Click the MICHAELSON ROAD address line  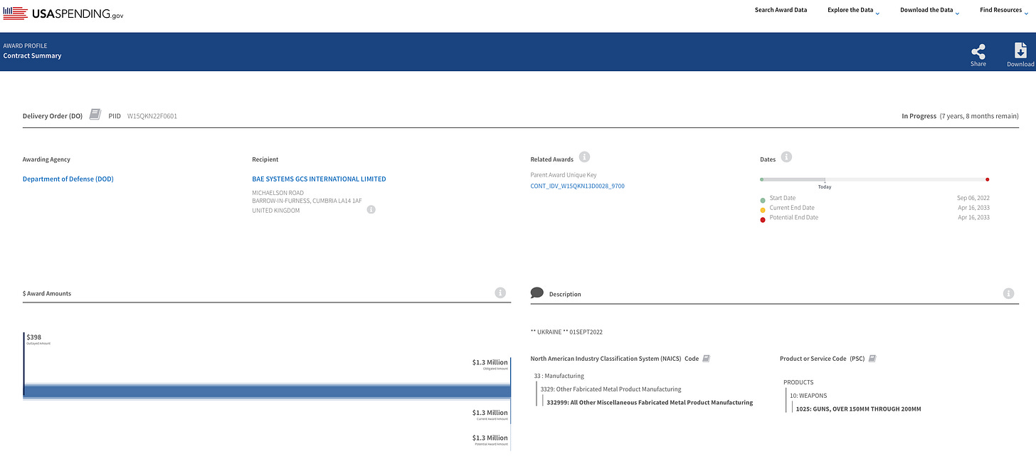tap(277, 192)
